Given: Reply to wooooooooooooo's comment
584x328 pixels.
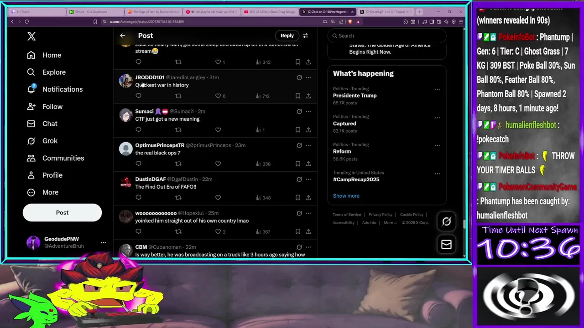Looking at the screenshot, I should point(138,231).
